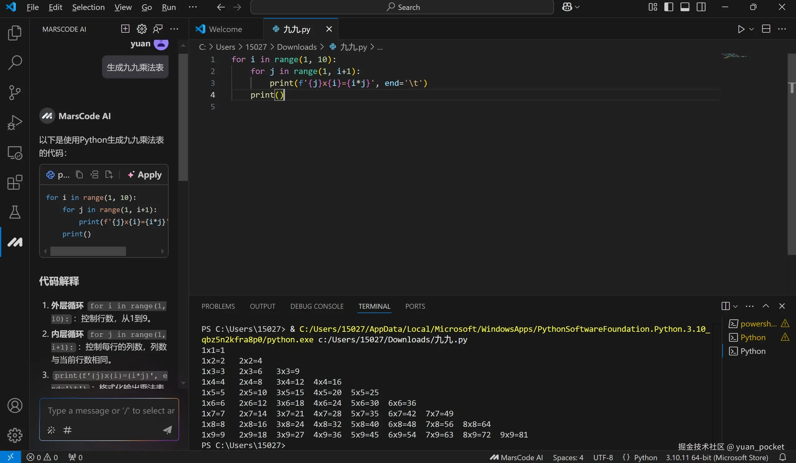Viewport: 796px width, 463px height.
Task: Click the Apply button on the code block
Action: click(x=145, y=175)
